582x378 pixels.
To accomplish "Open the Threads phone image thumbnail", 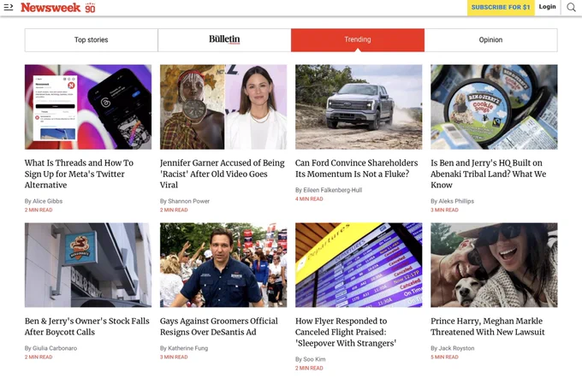I will coord(88,107).
